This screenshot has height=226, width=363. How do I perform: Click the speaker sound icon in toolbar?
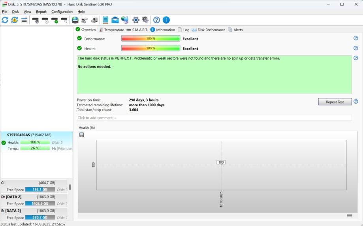coord(145,20)
